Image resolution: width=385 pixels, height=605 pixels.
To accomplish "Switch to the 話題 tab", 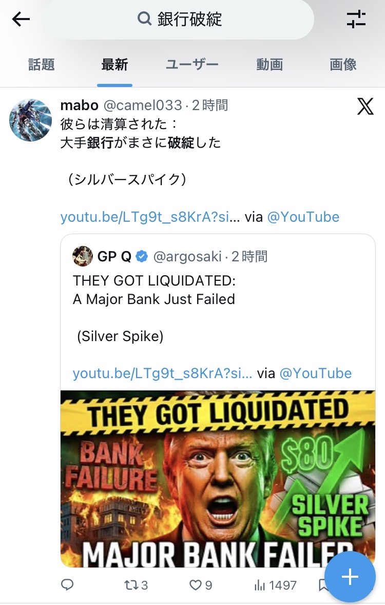I will (x=41, y=65).
